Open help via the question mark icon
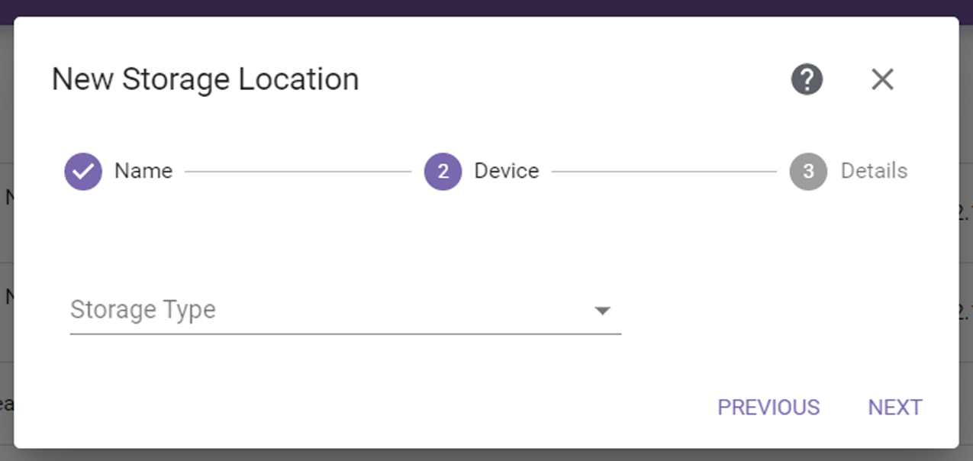 [x=807, y=79]
